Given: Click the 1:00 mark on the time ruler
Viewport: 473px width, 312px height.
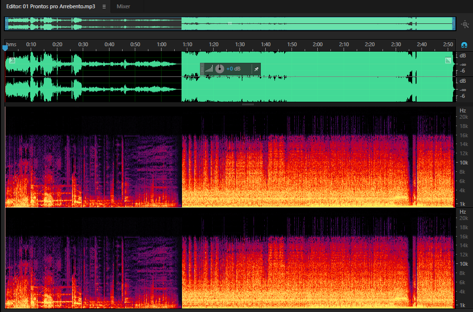Looking at the screenshot, I should click(x=162, y=44).
